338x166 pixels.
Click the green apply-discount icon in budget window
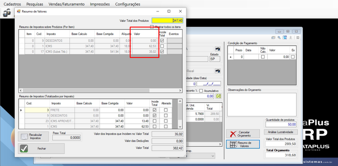(218, 96)
